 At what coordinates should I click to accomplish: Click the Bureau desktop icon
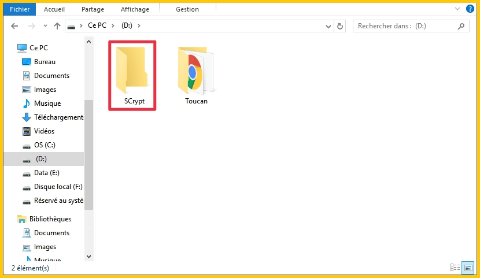tap(27, 62)
